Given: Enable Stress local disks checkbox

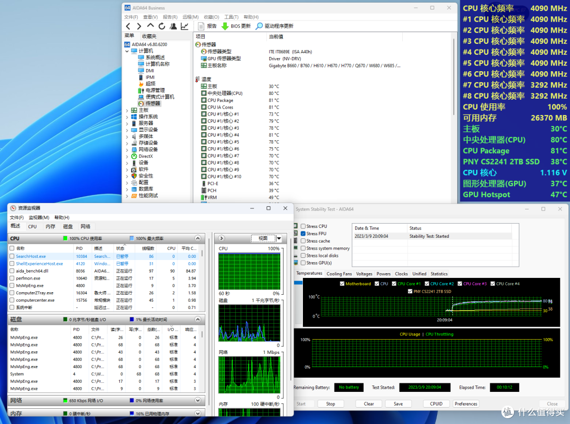Looking at the screenshot, I should (x=303, y=255).
